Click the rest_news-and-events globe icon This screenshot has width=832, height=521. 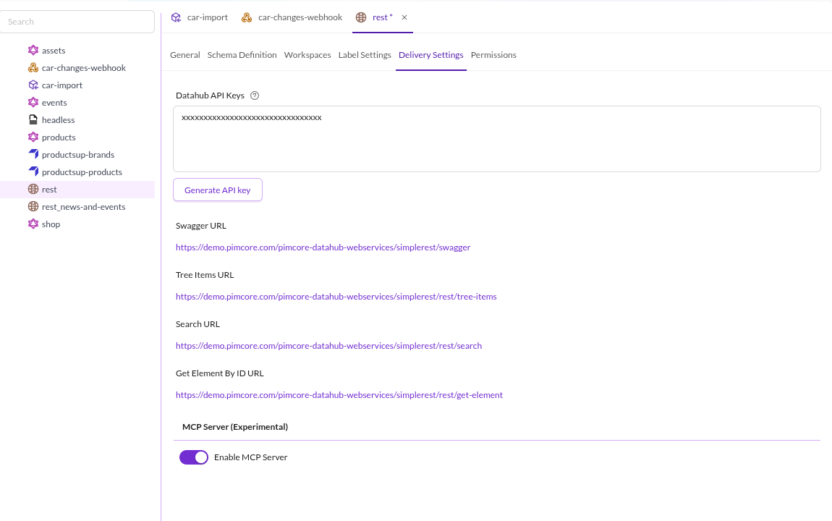pyautogui.click(x=33, y=206)
